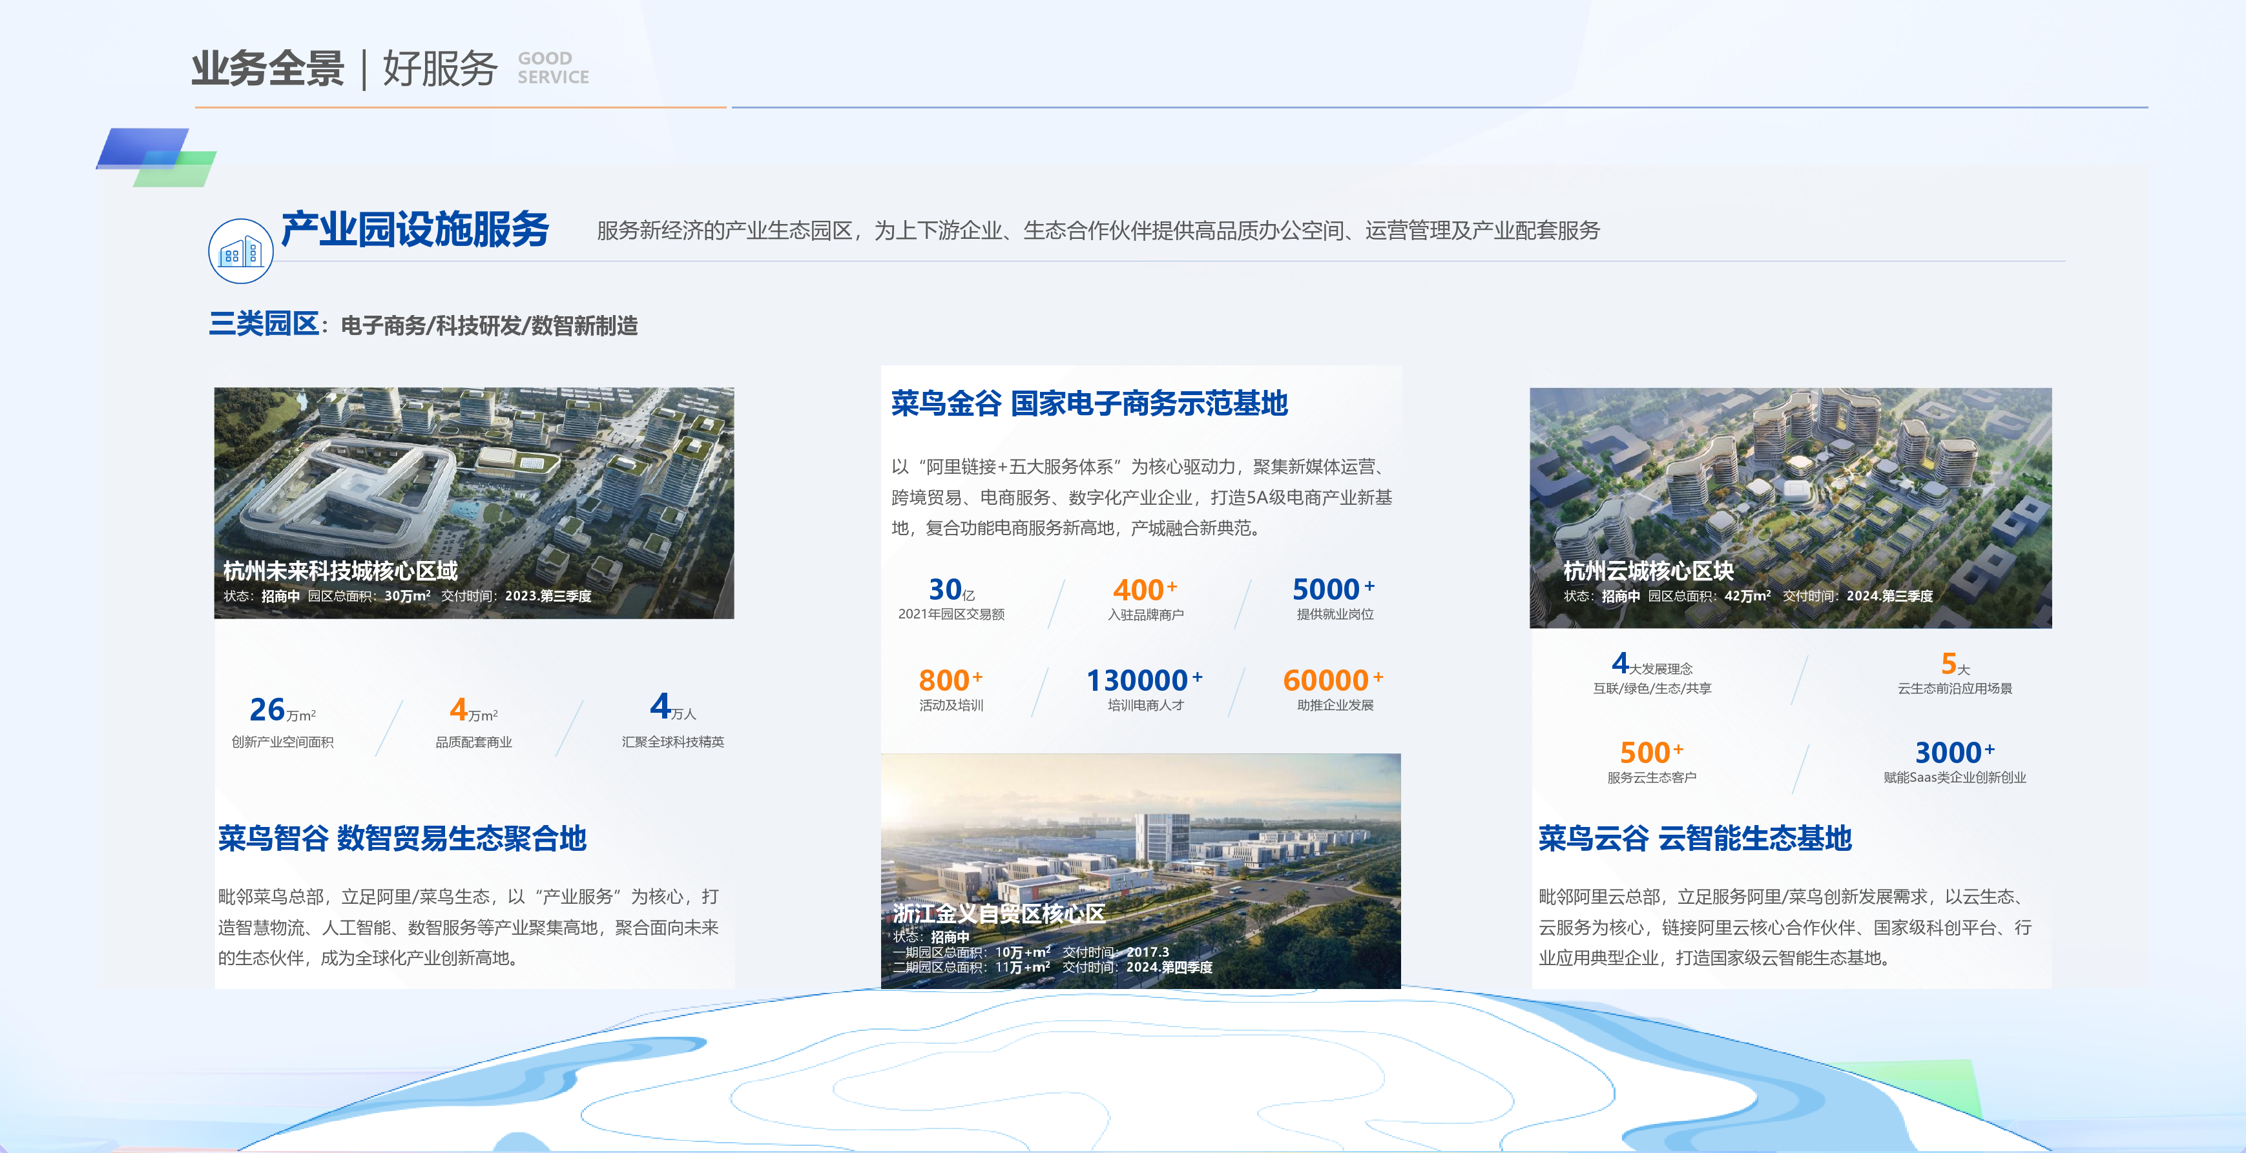Click paragraph starting 毗邻阿里云总部
The height and width of the screenshot is (1153, 2246).
pos(1785,927)
